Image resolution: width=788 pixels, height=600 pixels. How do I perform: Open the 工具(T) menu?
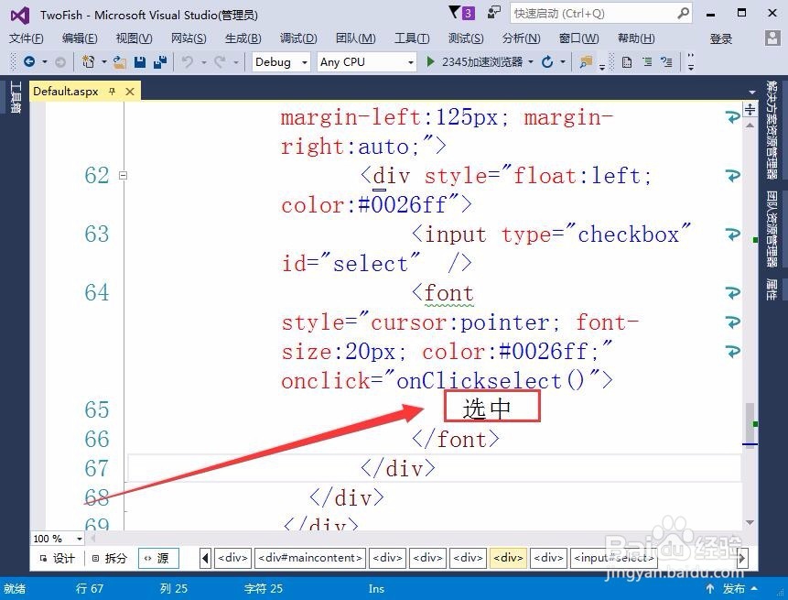pyautogui.click(x=412, y=38)
